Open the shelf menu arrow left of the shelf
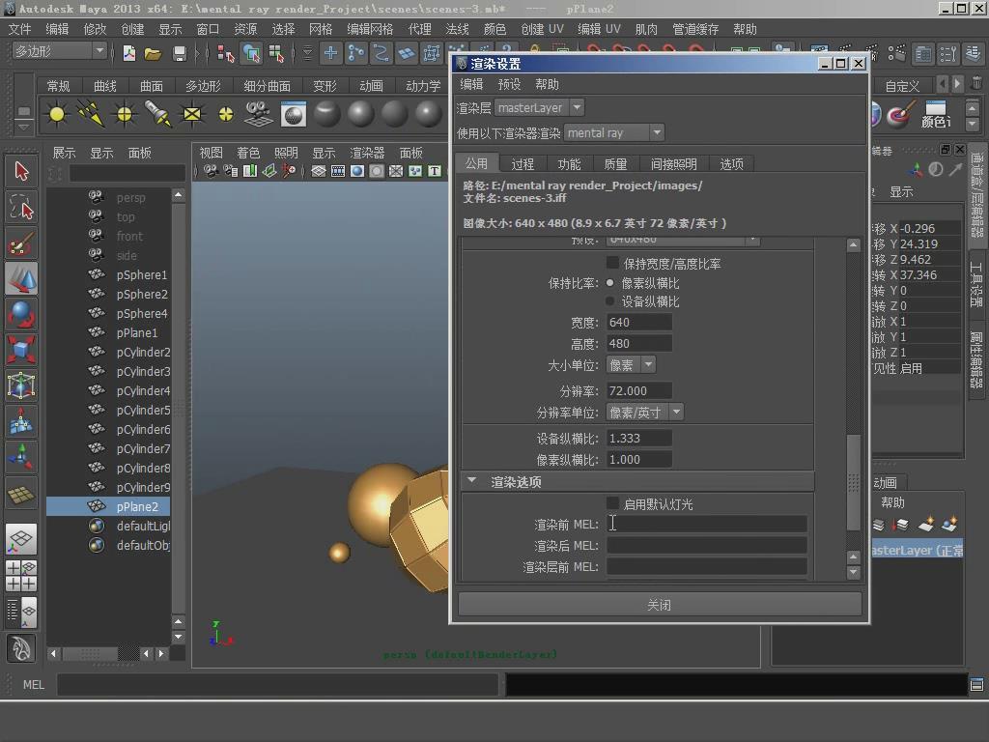Image resolution: width=989 pixels, height=742 pixels. (24, 127)
